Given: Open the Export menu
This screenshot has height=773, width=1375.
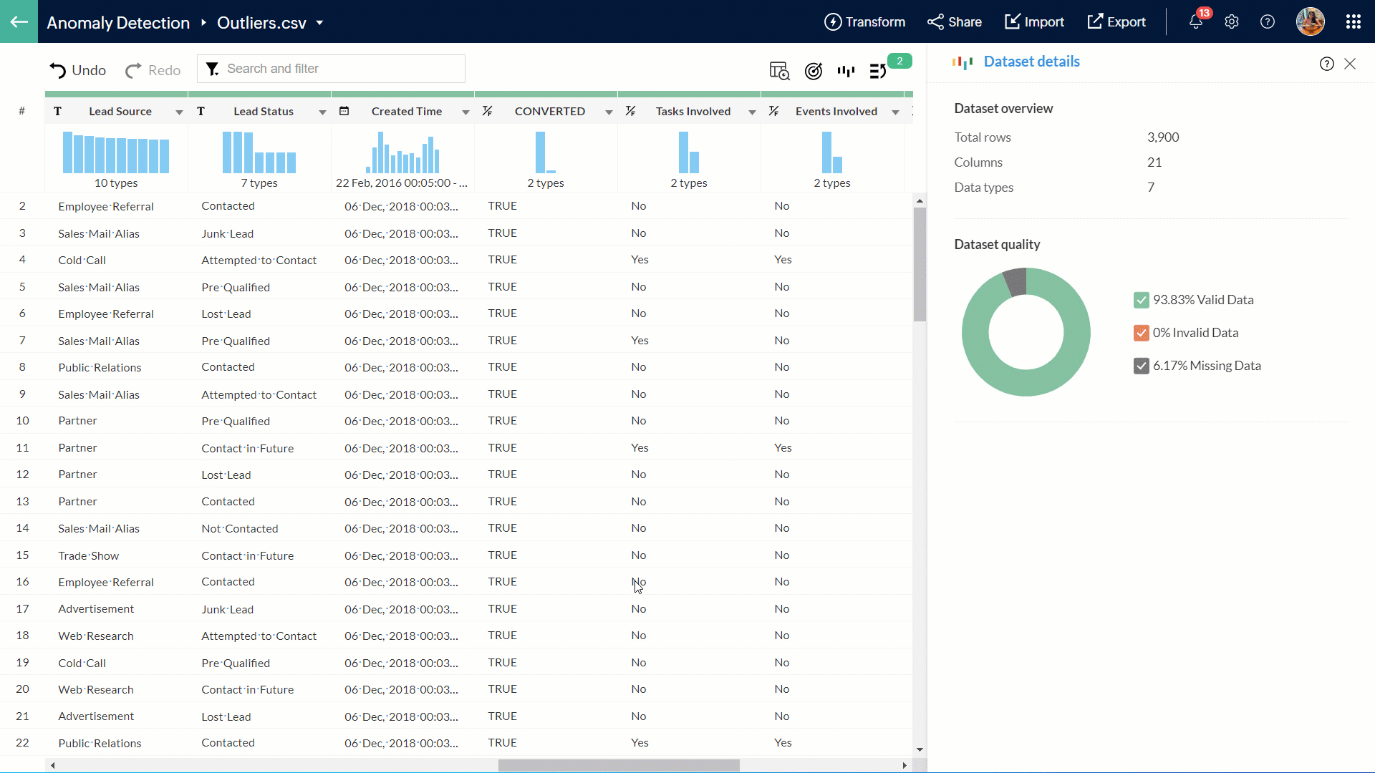Looking at the screenshot, I should [x=1116, y=22].
